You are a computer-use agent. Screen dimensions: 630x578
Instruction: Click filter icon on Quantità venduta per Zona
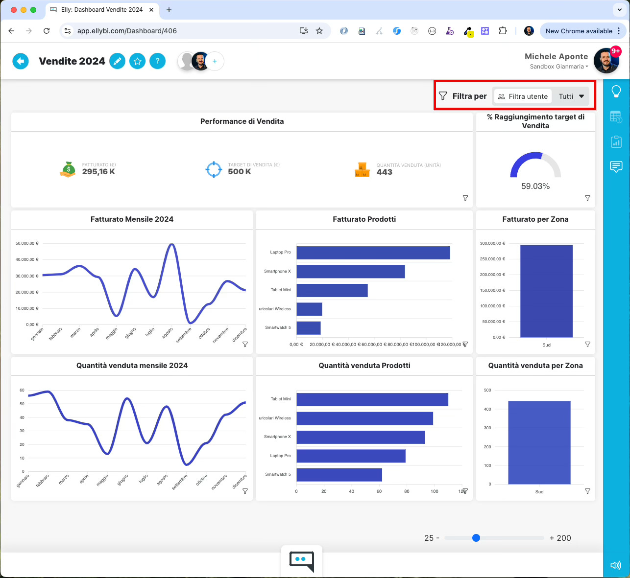(587, 491)
